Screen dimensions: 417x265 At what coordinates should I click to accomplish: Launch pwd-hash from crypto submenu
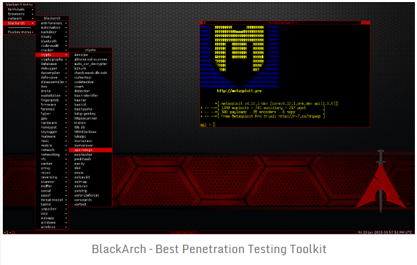tap(90, 159)
